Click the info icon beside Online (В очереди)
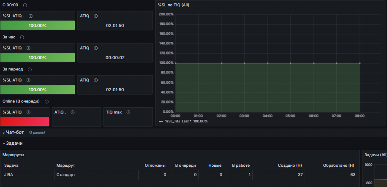Image resolution: width=387 pixels, height=187 pixels. click(46, 102)
